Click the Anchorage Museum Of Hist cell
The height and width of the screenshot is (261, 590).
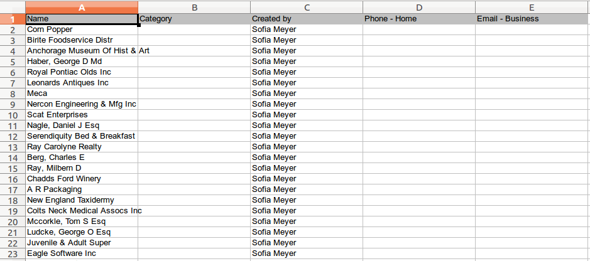82,51
